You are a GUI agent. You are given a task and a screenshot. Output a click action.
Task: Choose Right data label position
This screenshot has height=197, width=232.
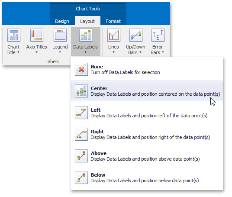pos(147,134)
